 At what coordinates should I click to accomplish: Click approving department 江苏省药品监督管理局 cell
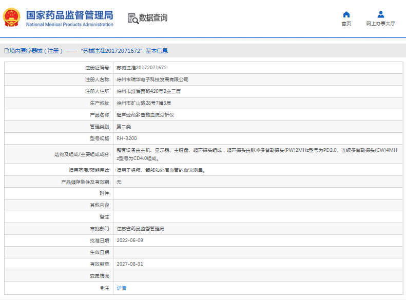point(141,229)
